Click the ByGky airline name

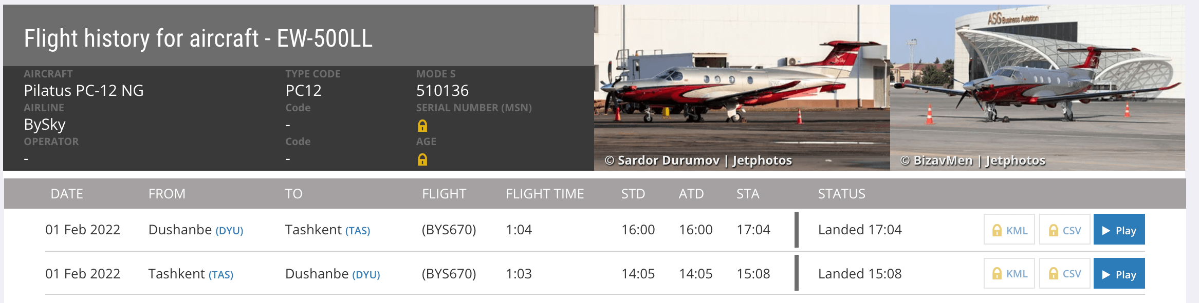[45, 125]
